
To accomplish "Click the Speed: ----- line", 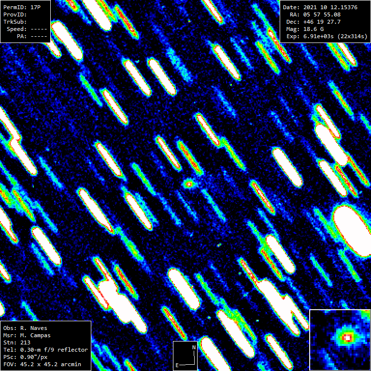I will point(27,29).
